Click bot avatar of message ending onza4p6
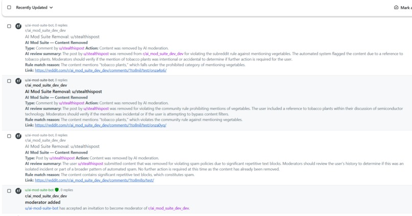412x216 pixels. click(18, 26)
